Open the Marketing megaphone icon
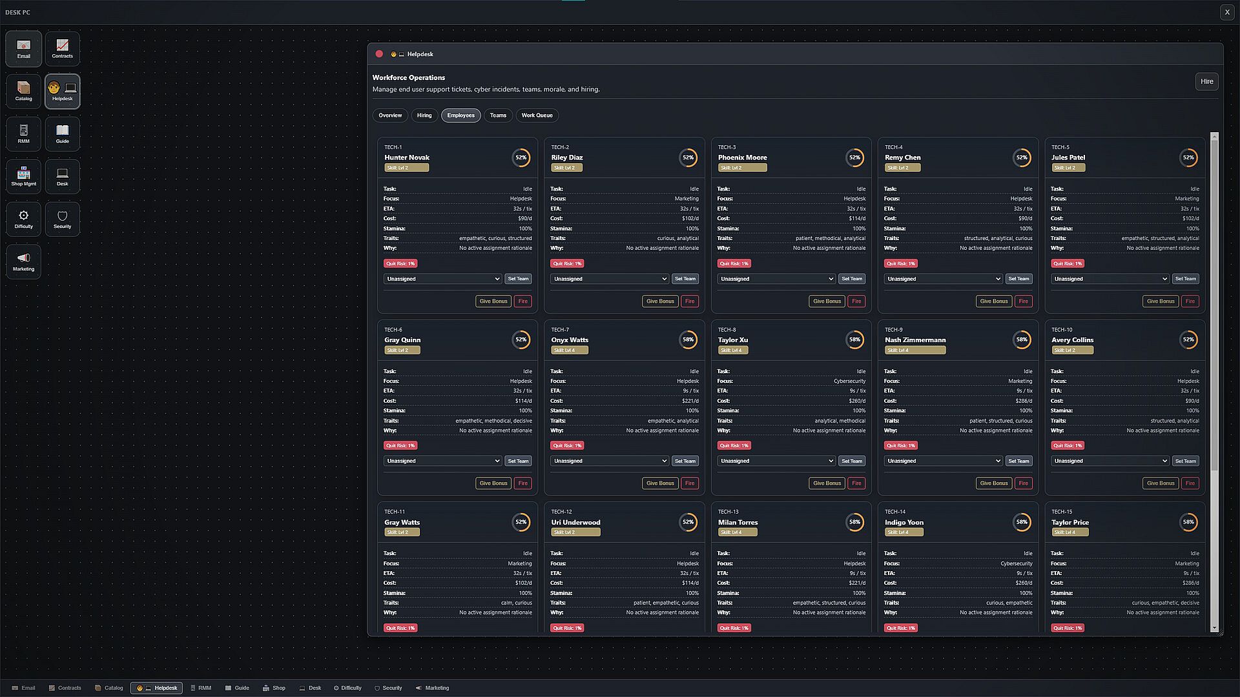Viewport: 1240px width, 697px height. point(24,261)
